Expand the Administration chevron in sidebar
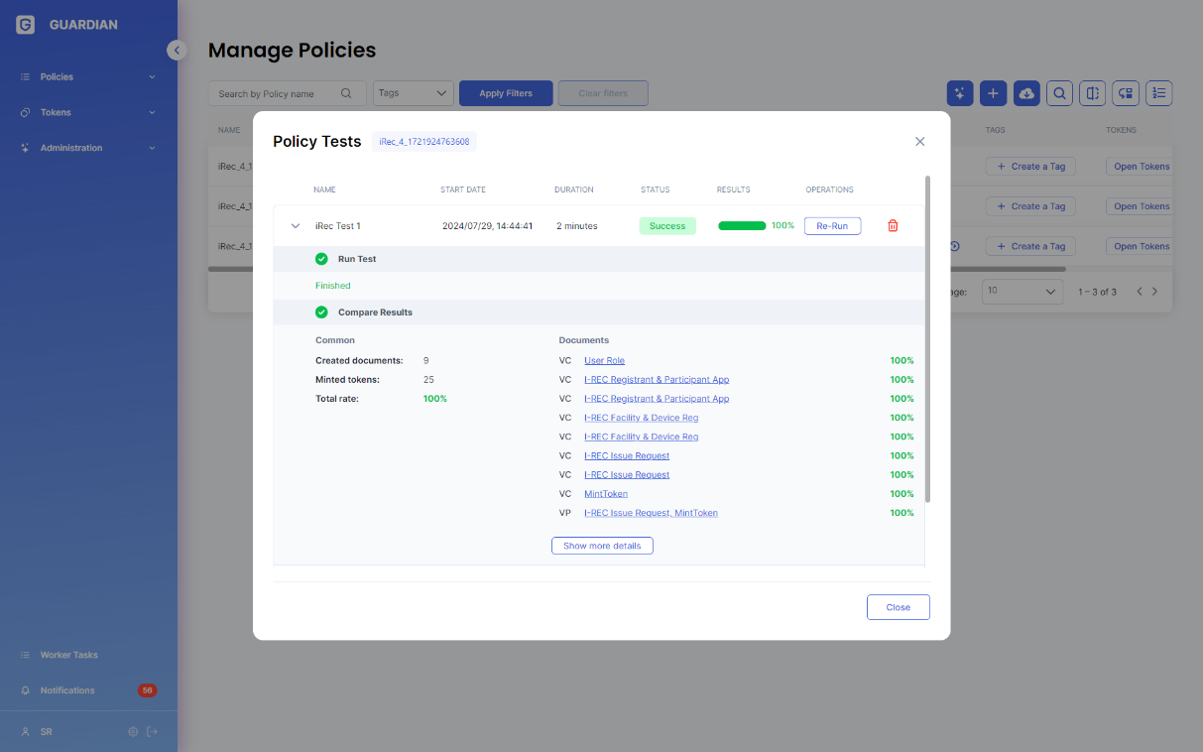The image size is (1203, 752). click(x=153, y=148)
